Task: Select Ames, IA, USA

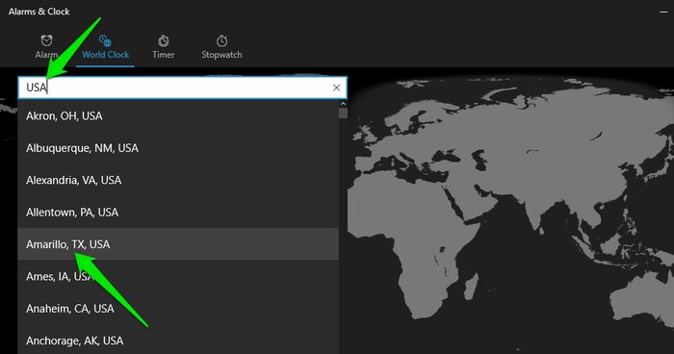Action: [x=178, y=276]
